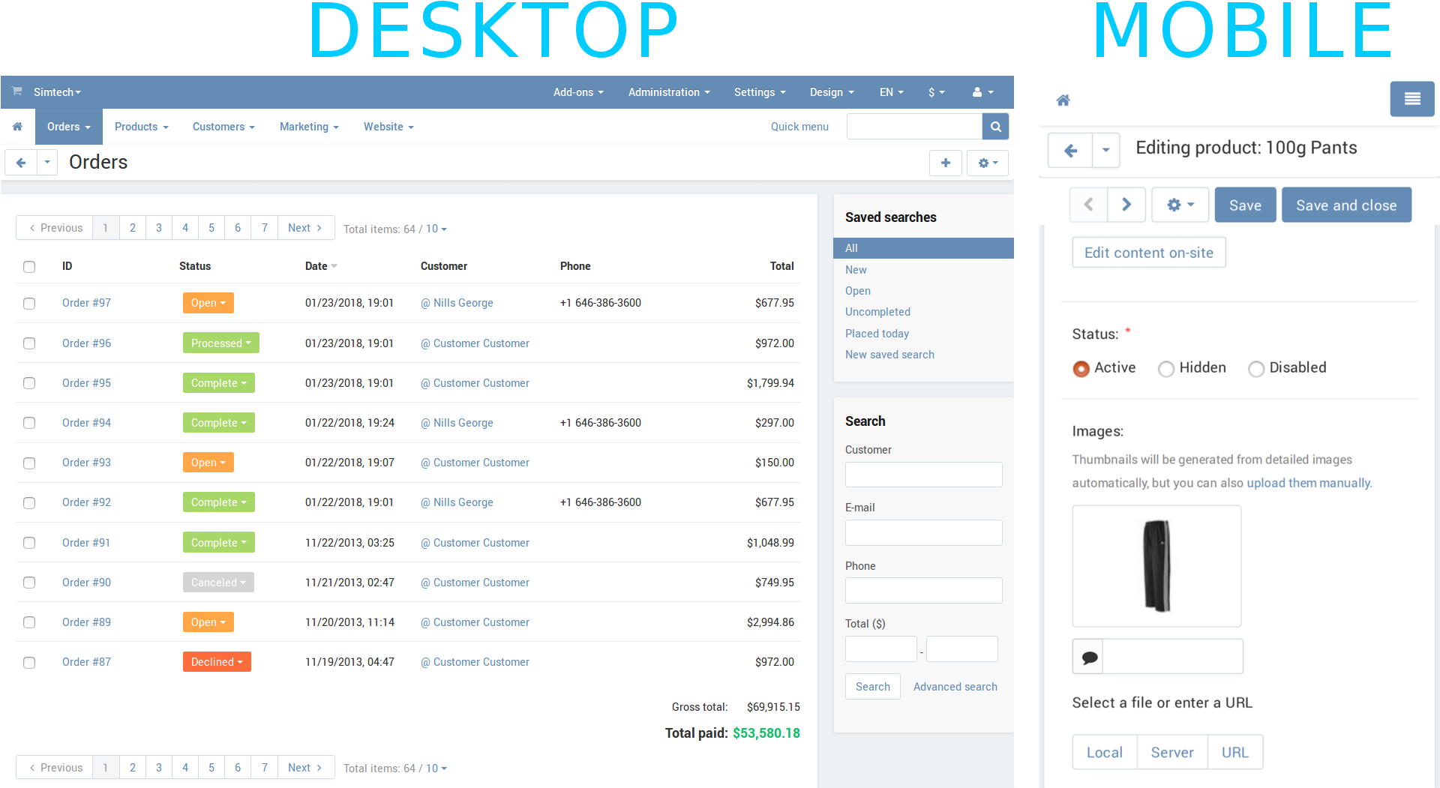Click the Save and close button
This screenshot has height=788, width=1440.
1345,205
